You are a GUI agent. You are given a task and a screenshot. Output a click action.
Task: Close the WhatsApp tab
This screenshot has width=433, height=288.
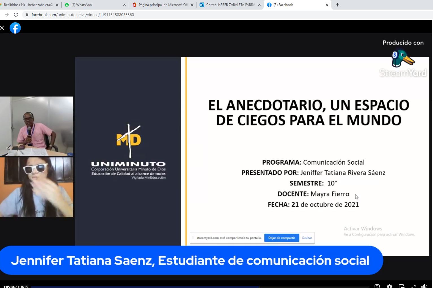tap(124, 5)
